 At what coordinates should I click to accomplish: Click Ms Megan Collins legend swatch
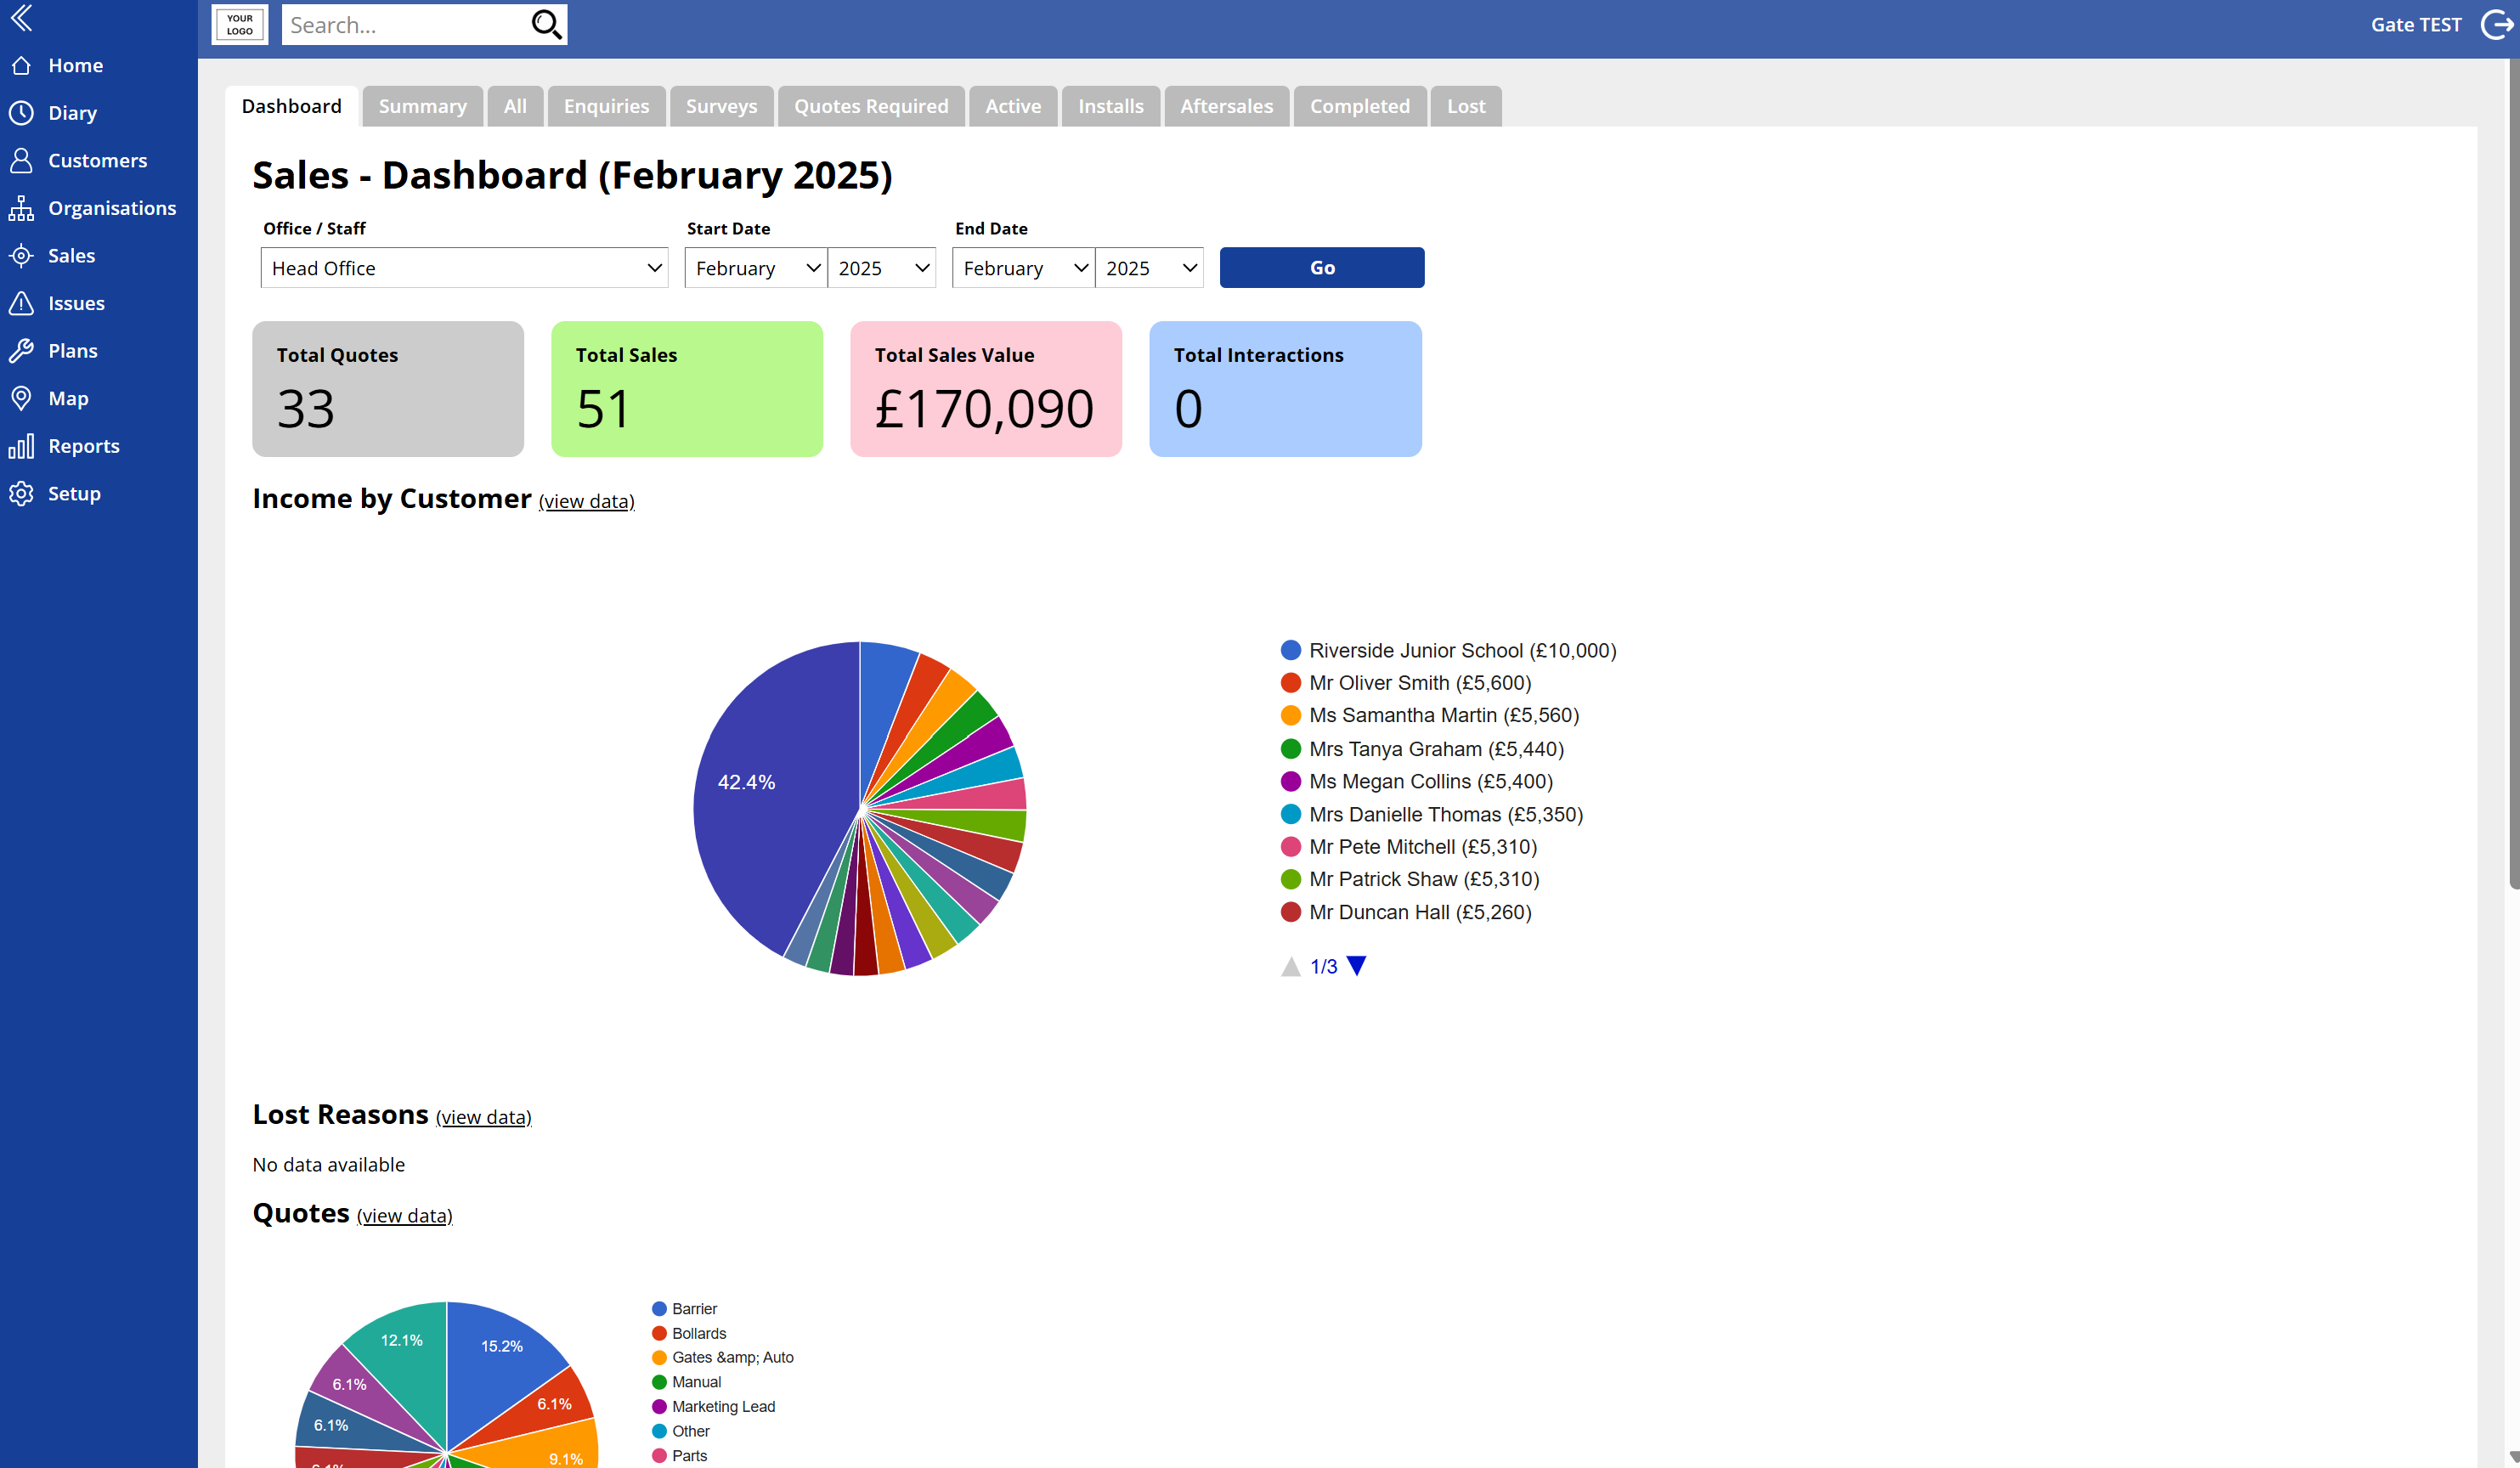[x=1291, y=781]
